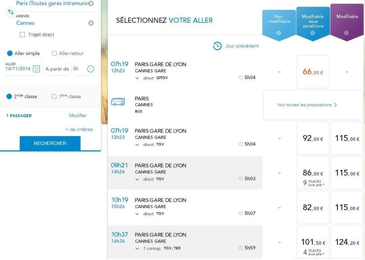Screen dimensions: 365x260
Task: Enable the Trajet direct checkbox
Action: [22, 35]
